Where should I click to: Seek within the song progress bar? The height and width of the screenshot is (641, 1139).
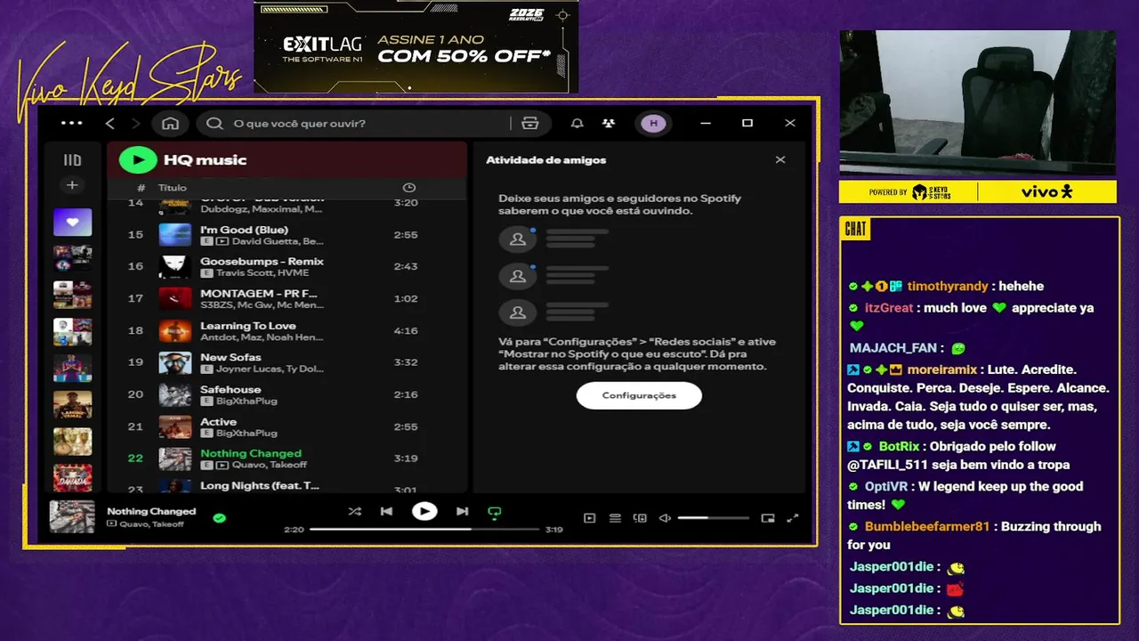point(424,529)
